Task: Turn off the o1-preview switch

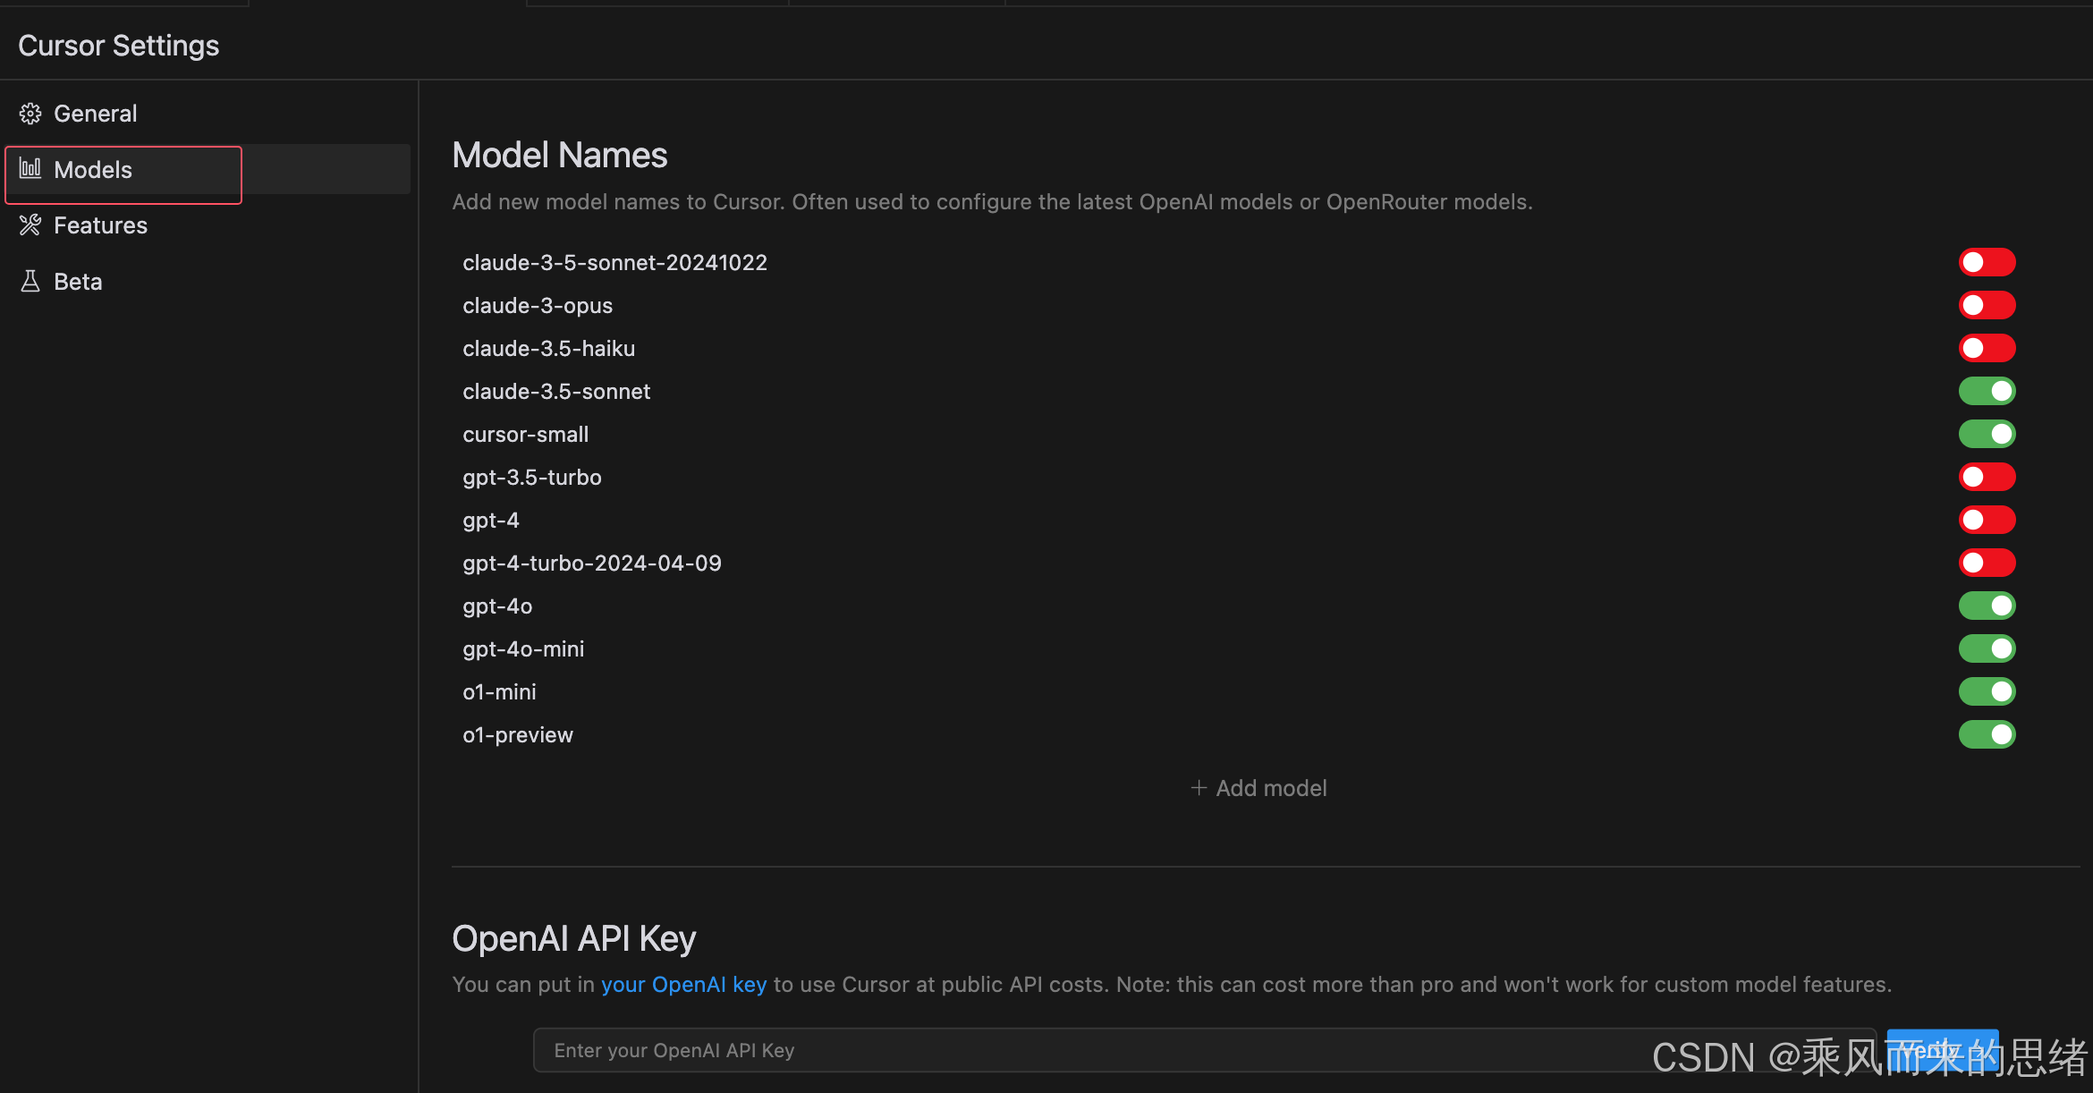Action: (1987, 734)
